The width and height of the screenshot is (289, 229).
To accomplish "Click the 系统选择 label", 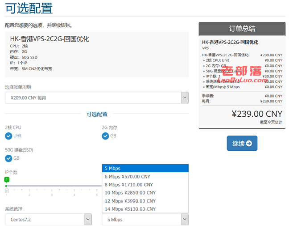I will click(x=14, y=209).
